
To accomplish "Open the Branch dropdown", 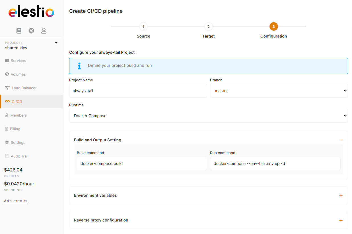I will click(x=279, y=91).
